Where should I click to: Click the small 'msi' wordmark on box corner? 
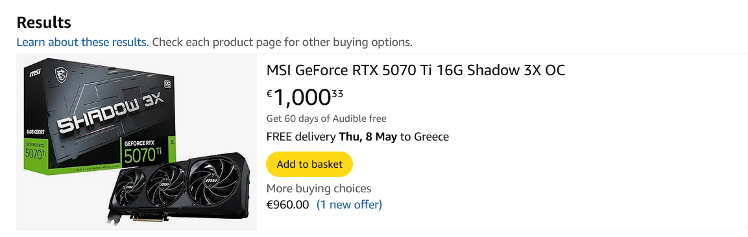35,74
